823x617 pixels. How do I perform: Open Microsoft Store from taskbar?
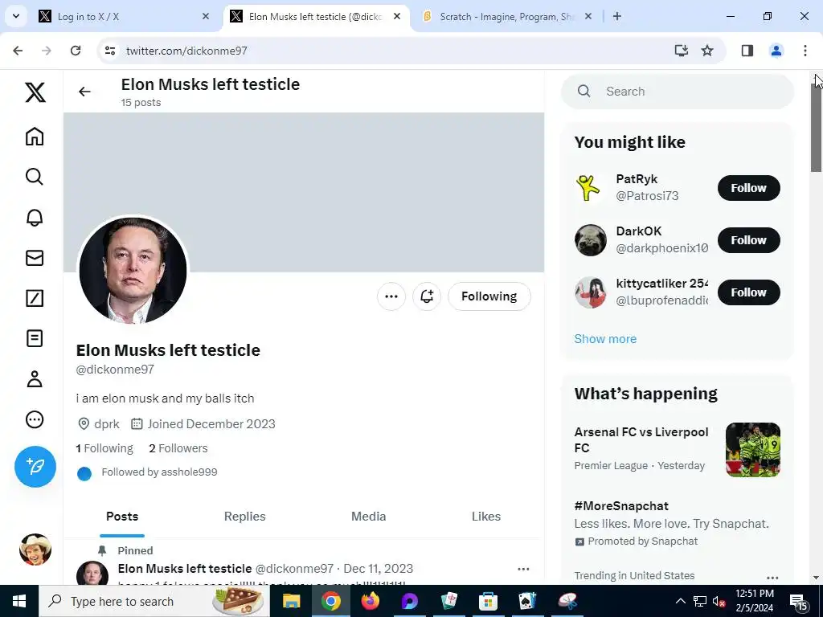point(488,601)
